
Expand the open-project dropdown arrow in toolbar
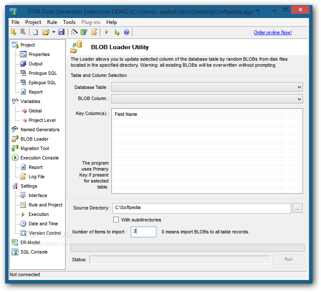(x=54, y=32)
